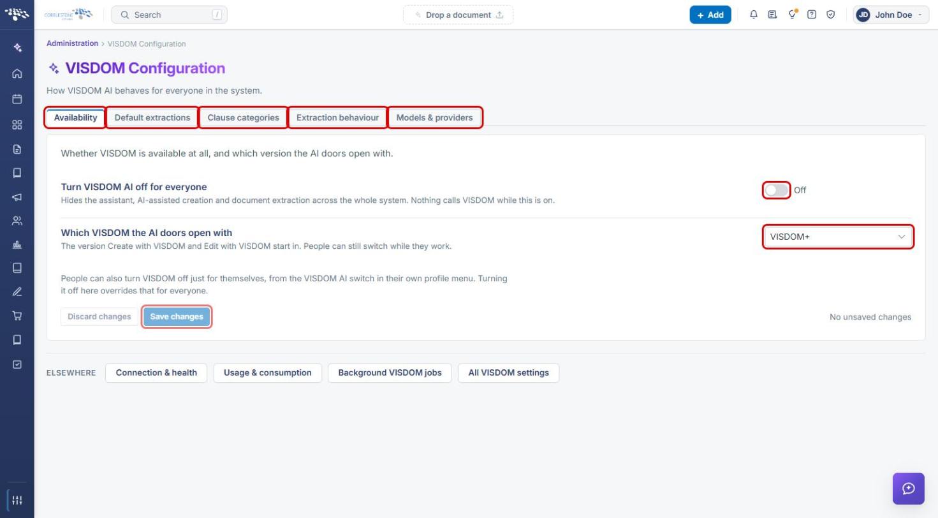The image size is (938, 518).
Task: Open the chat assistant bubble button
Action: [909, 489]
